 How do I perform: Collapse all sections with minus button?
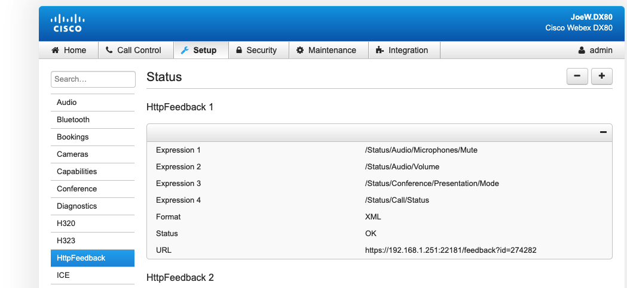(577, 76)
